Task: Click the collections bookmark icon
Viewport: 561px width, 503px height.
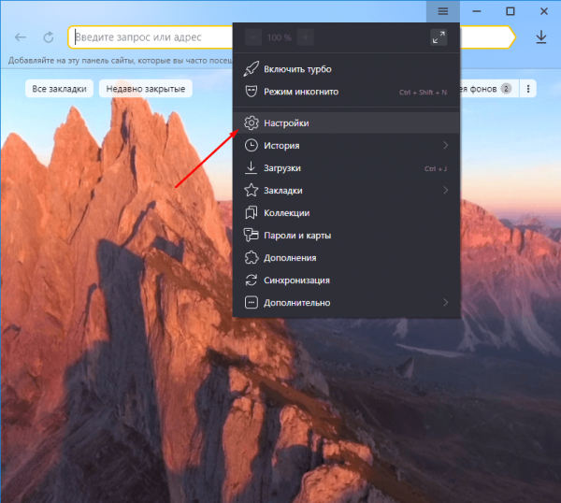Action: tap(252, 212)
